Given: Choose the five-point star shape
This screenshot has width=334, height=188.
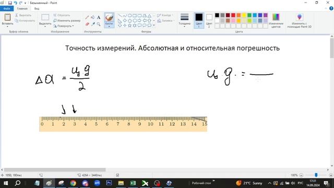Looking at the screenshot, I should 130,26.
